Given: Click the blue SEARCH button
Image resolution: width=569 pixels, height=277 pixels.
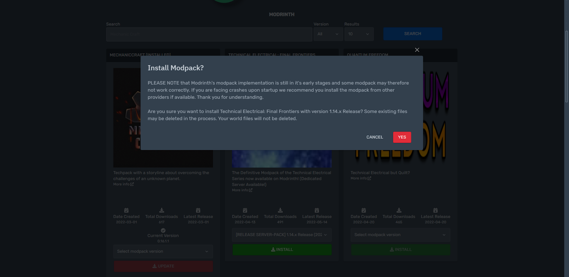Looking at the screenshot, I should pyautogui.click(x=413, y=34).
